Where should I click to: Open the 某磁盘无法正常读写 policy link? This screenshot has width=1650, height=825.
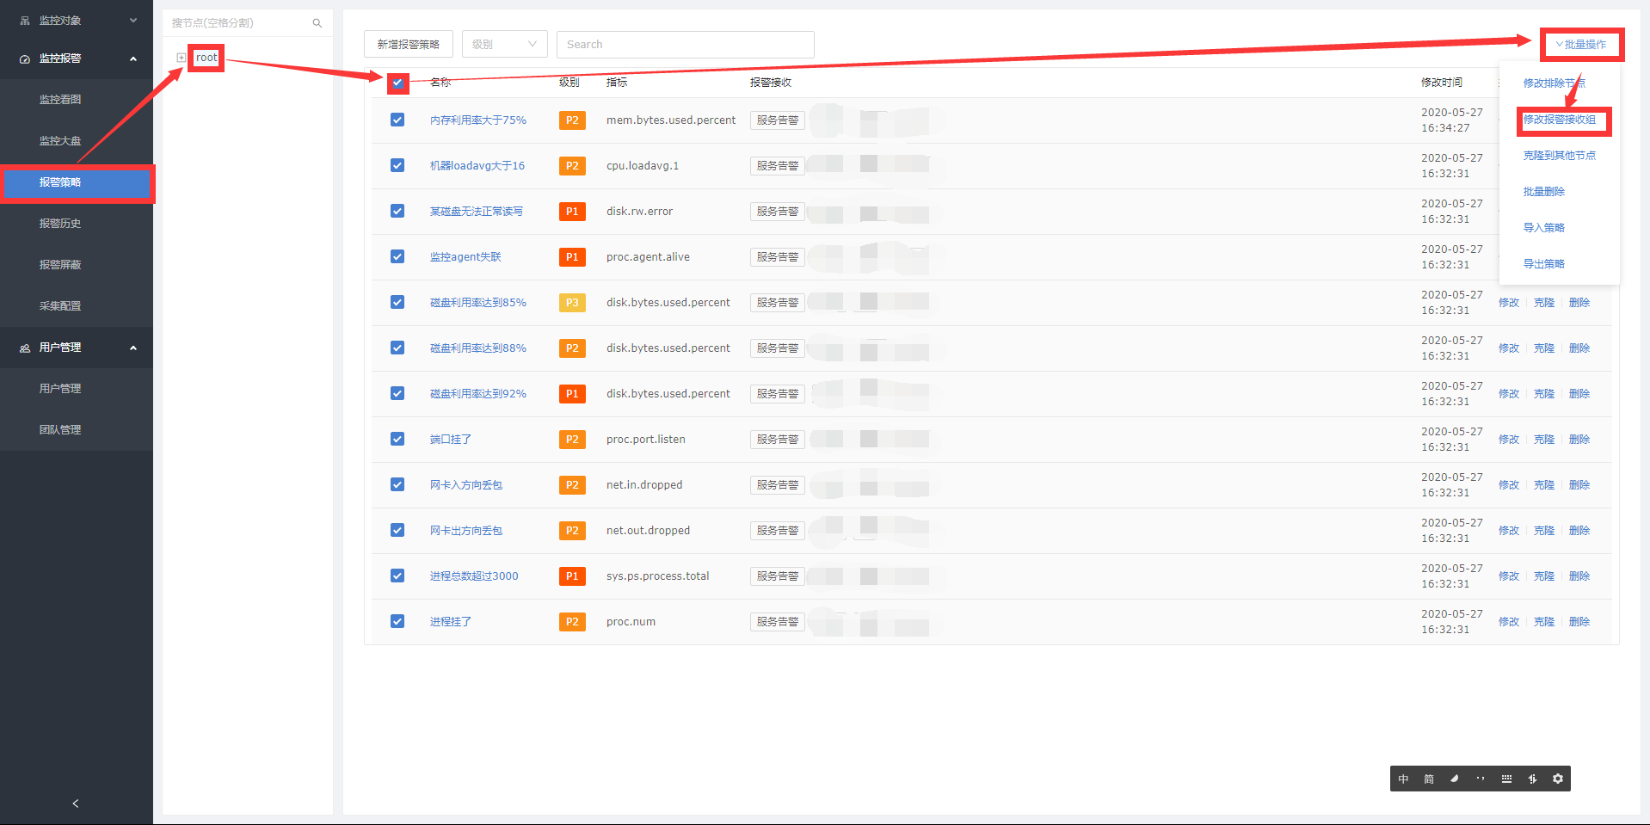(477, 212)
